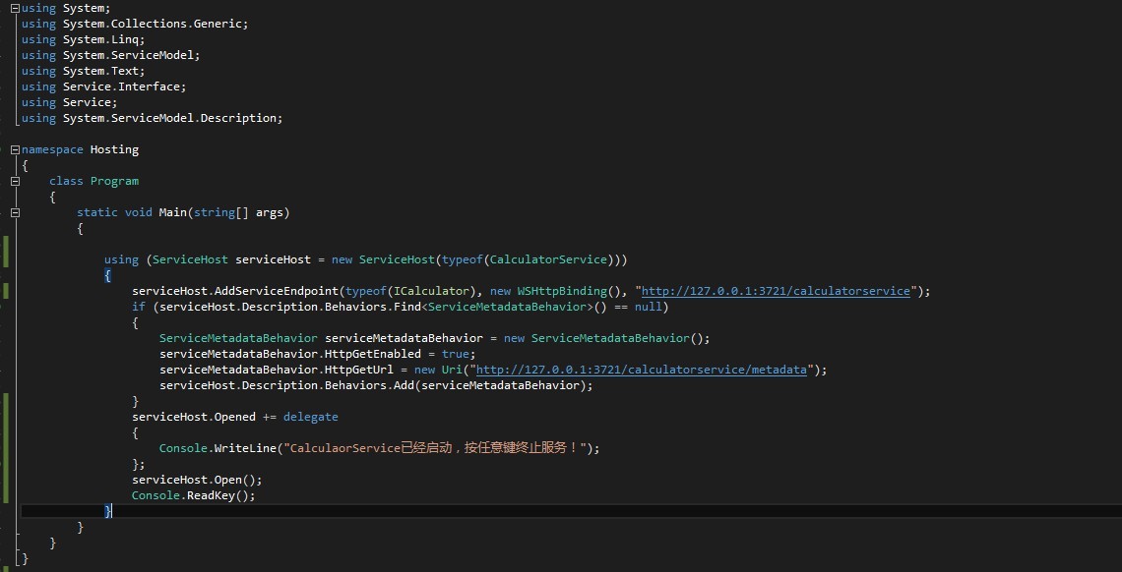Open the calculatorservice endpoint URL link
Image resolution: width=1122 pixels, height=572 pixels.
776,291
